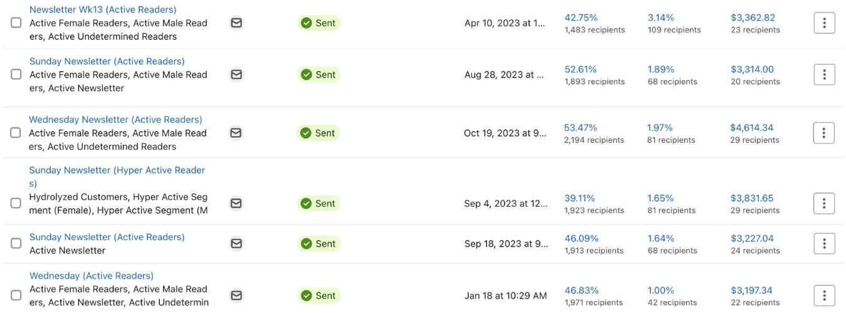The height and width of the screenshot is (313, 846).
Task: Click the 53.47% open rate value
Action: tap(580, 128)
